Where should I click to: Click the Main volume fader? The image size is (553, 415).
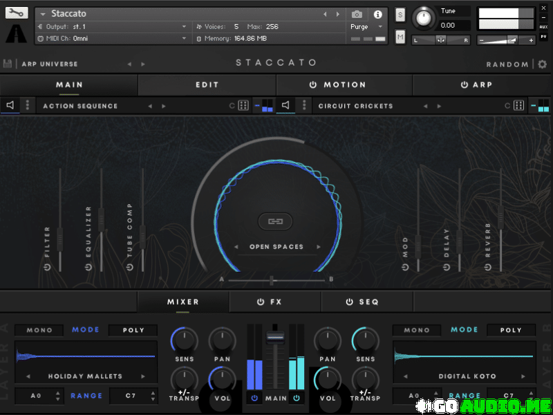click(x=275, y=337)
